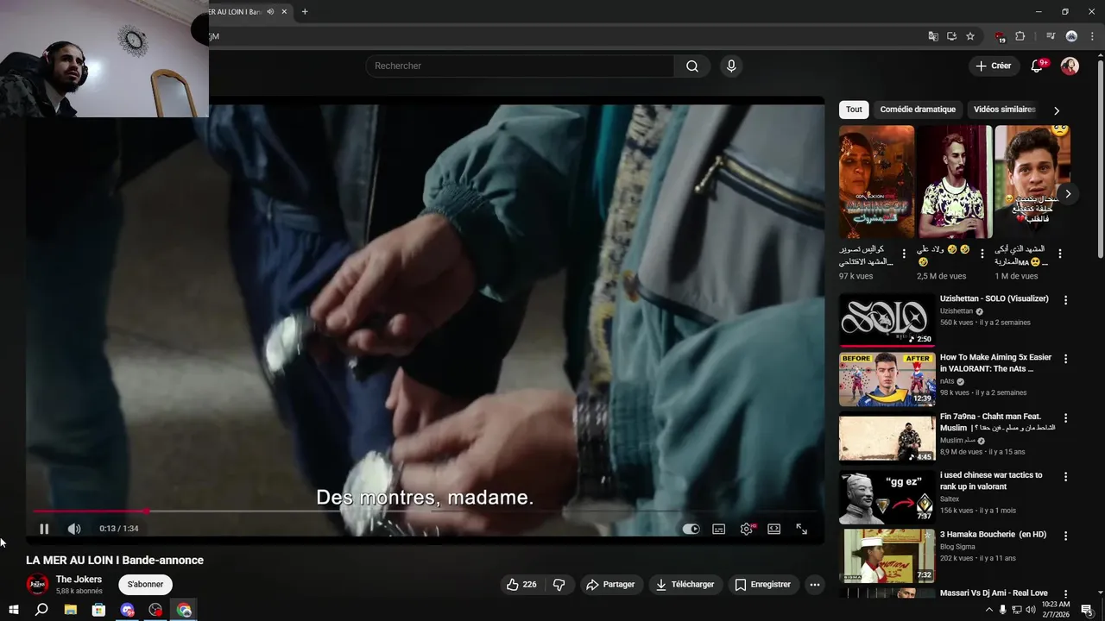Open The Jokers channel avatar
This screenshot has width=1105, height=621.
[37, 585]
